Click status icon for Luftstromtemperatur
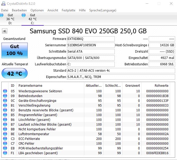 [x=5, y=134]
